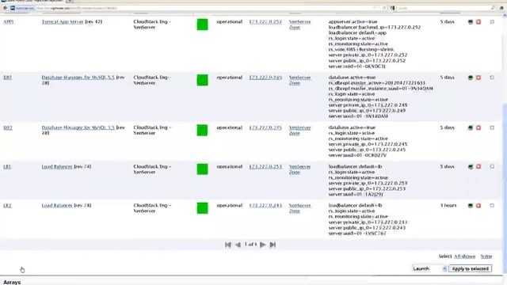
Task: Click the '3 hours' uptime for LB2
Action: tap(448, 206)
